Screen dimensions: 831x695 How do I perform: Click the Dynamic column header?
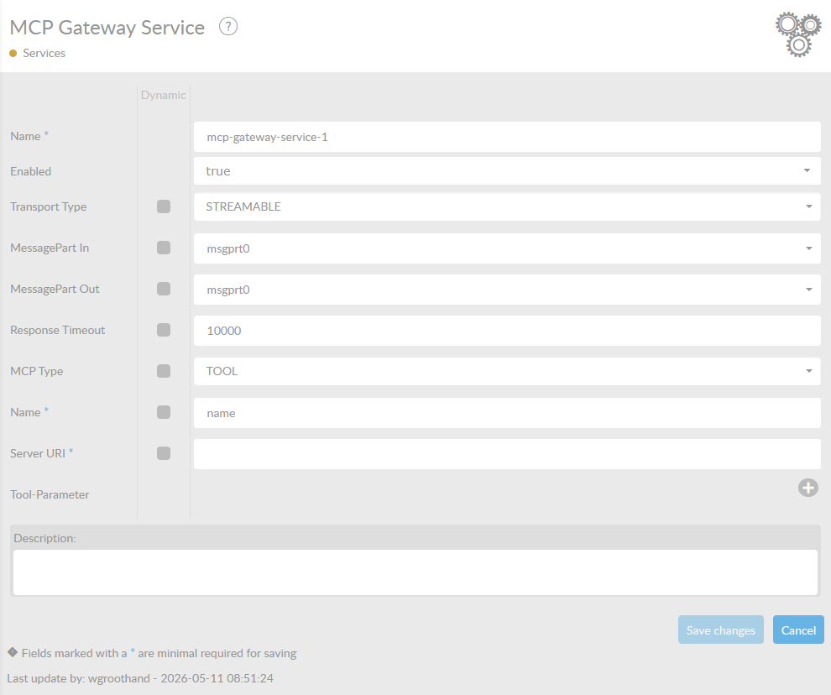pyautogui.click(x=163, y=95)
